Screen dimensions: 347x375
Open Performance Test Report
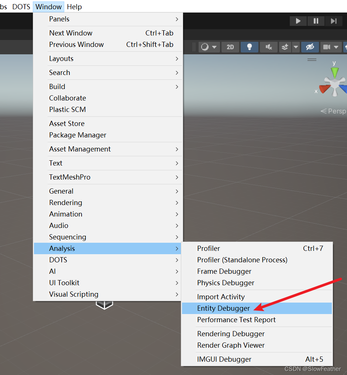257,320
